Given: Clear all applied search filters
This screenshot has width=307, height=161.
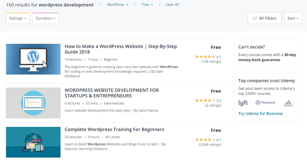Looking at the screenshot, I should click(172, 5).
